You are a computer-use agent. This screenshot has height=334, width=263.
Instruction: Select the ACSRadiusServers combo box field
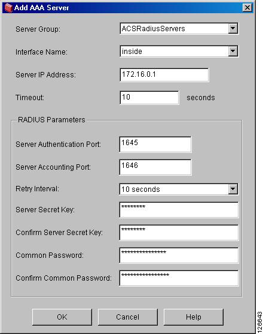click(179, 29)
